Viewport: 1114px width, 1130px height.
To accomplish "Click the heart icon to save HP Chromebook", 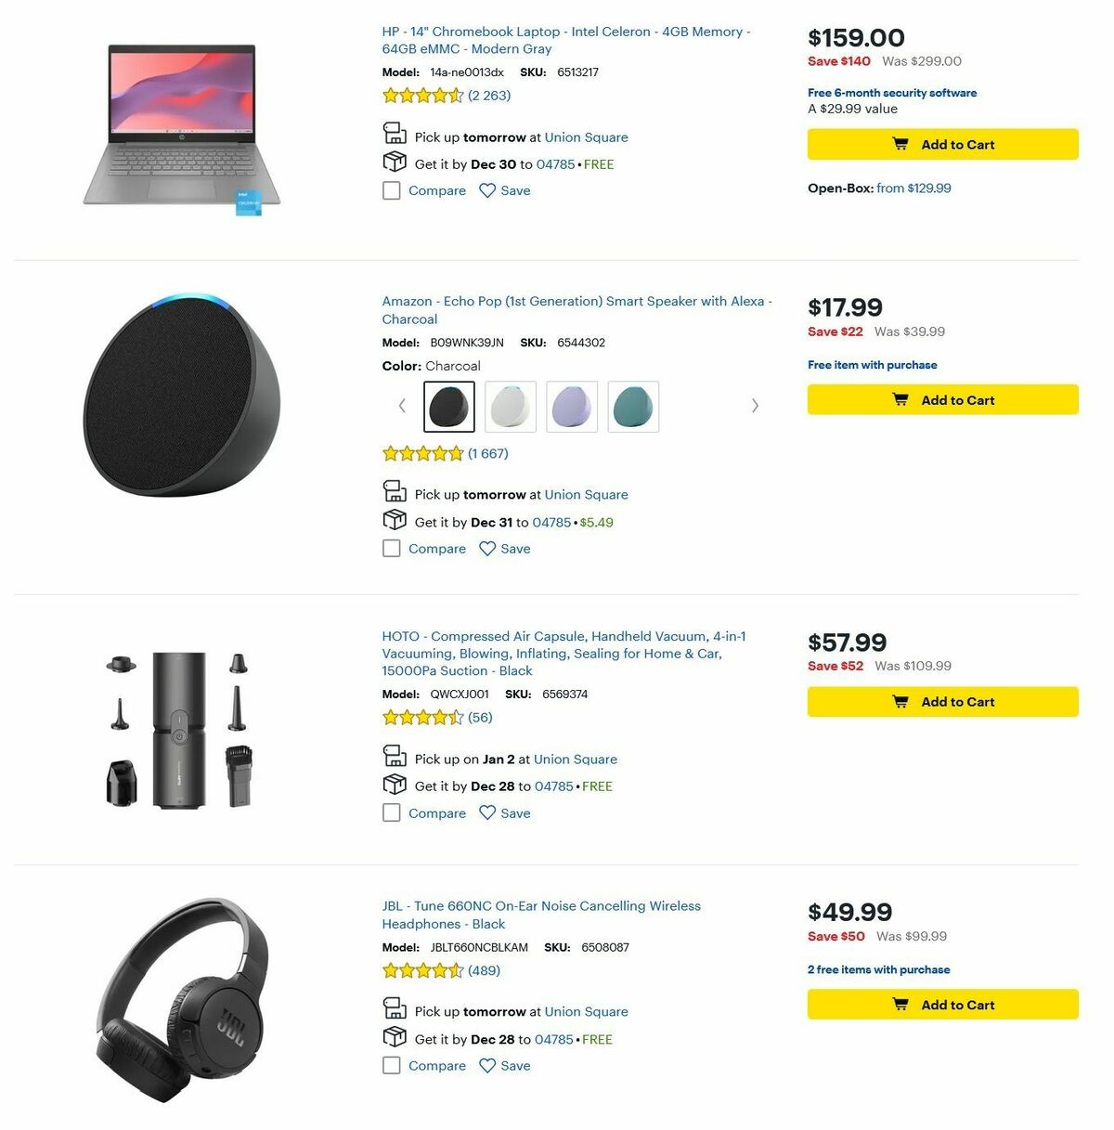I will pos(487,190).
